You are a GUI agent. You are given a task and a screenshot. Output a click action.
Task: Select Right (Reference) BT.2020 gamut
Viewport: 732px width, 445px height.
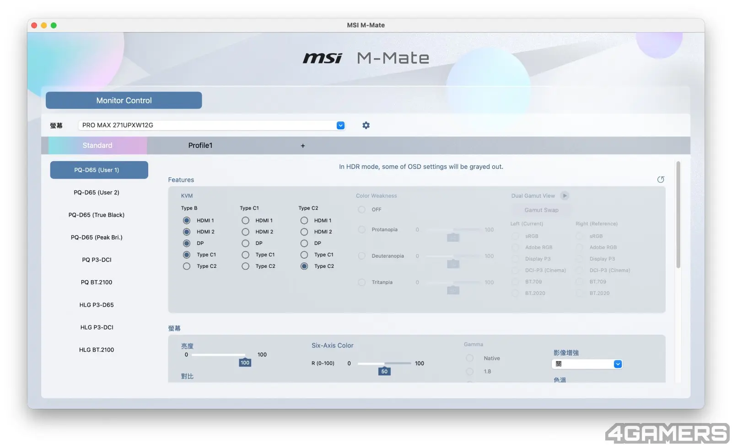[580, 293]
